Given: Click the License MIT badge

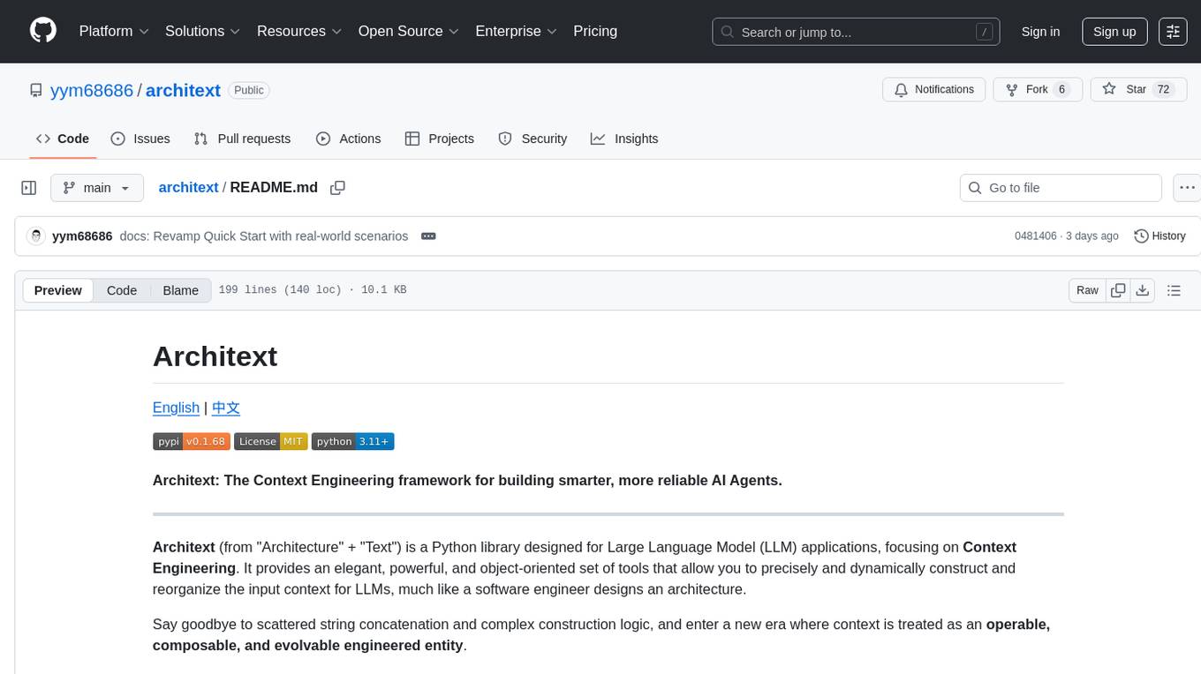Looking at the screenshot, I should 271,441.
